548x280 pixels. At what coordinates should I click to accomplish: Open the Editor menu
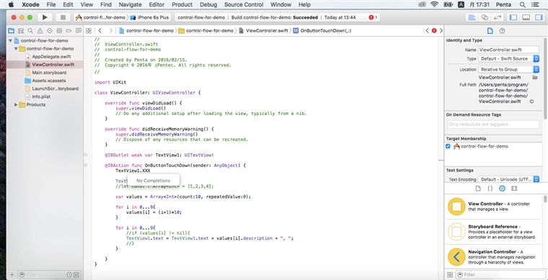pyautogui.click(x=156, y=4)
